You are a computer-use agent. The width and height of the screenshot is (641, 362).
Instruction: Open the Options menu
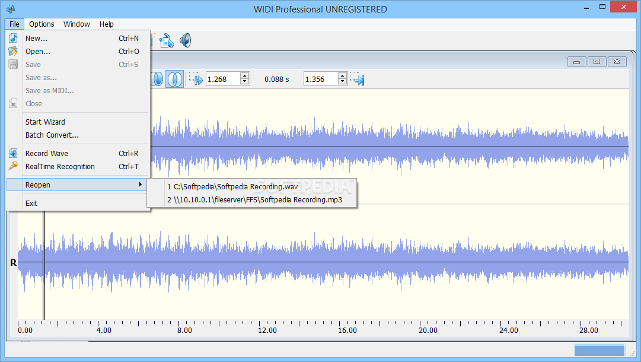coord(42,24)
